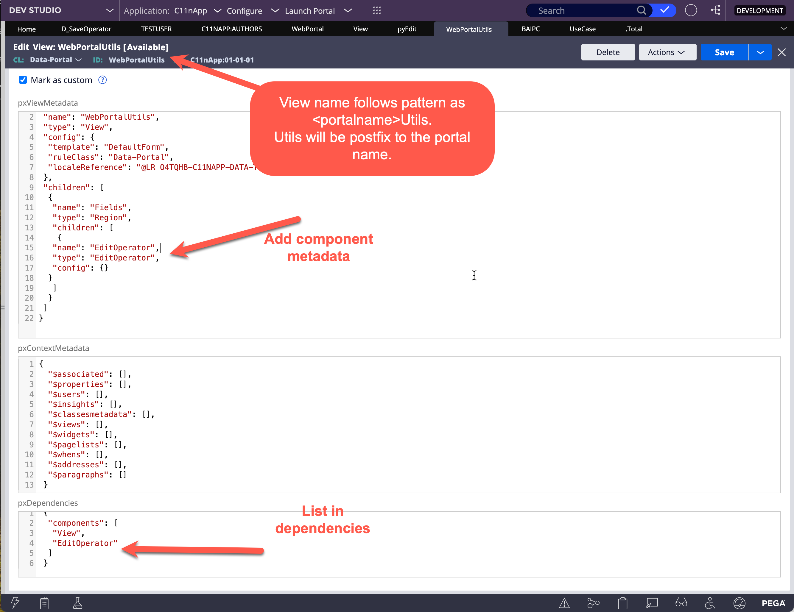This screenshot has width=794, height=612.
Task: Switch to the WebPortal tab
Action: pos(308,29)
